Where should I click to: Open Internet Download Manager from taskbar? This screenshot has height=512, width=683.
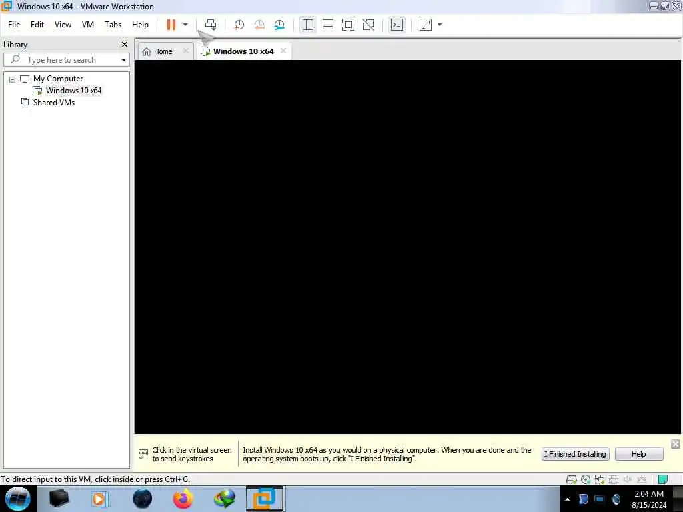pyautogui.click(x=224, y=499)
